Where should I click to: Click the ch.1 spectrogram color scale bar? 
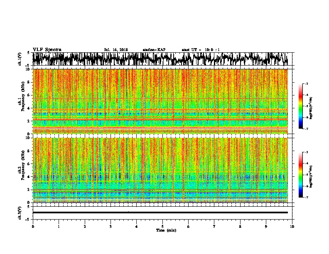301,106
